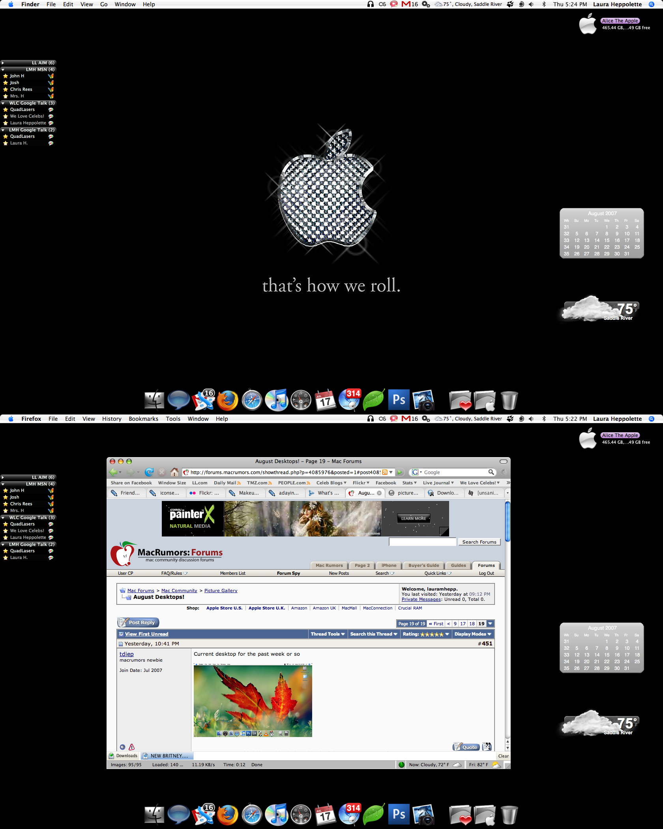Click the magnifier icon in the Google search box
Image resolution: width=663 pixels, height=829 pixels.
point(491,472)
